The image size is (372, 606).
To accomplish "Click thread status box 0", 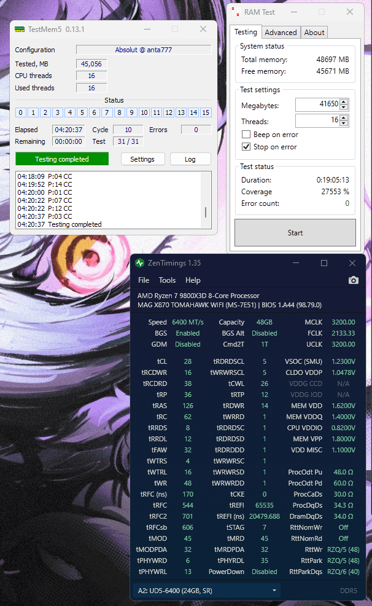I will coord(21,112).
